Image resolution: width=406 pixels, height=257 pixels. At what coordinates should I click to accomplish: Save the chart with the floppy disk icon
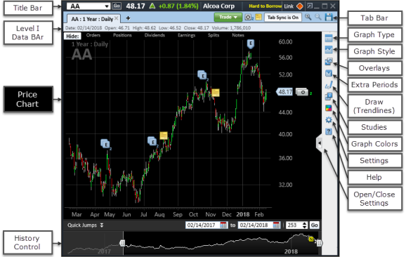329,18
